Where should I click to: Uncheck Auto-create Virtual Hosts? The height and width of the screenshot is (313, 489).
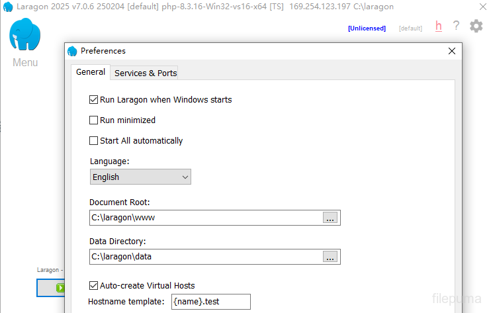click(93, 286)
